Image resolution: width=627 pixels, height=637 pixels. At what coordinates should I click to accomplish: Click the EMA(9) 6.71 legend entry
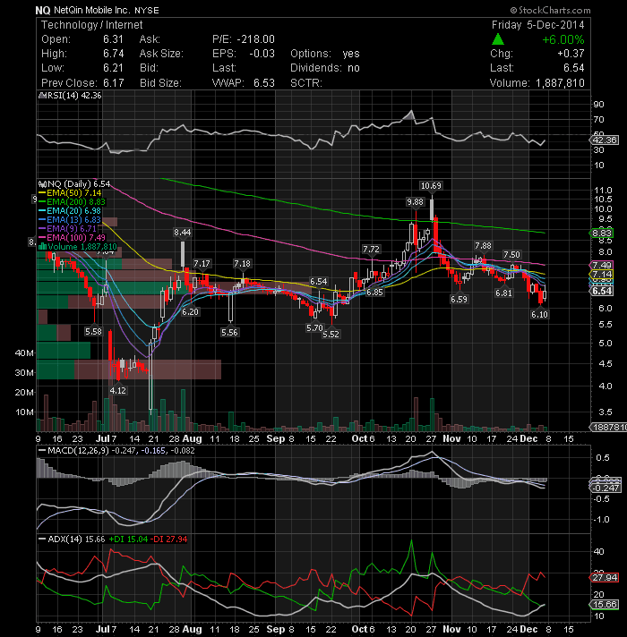(67, 229)
